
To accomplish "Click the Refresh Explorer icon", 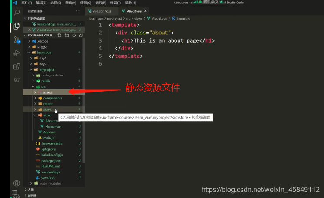I will [74, 36].
